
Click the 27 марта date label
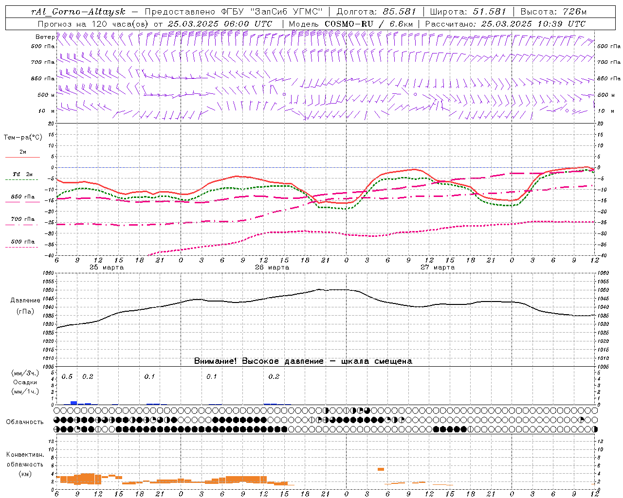[x=438, y=267]
